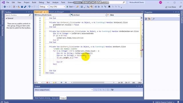Open the View menu
This screenshot has width=183, height=103.
click(x=19, y=2)
